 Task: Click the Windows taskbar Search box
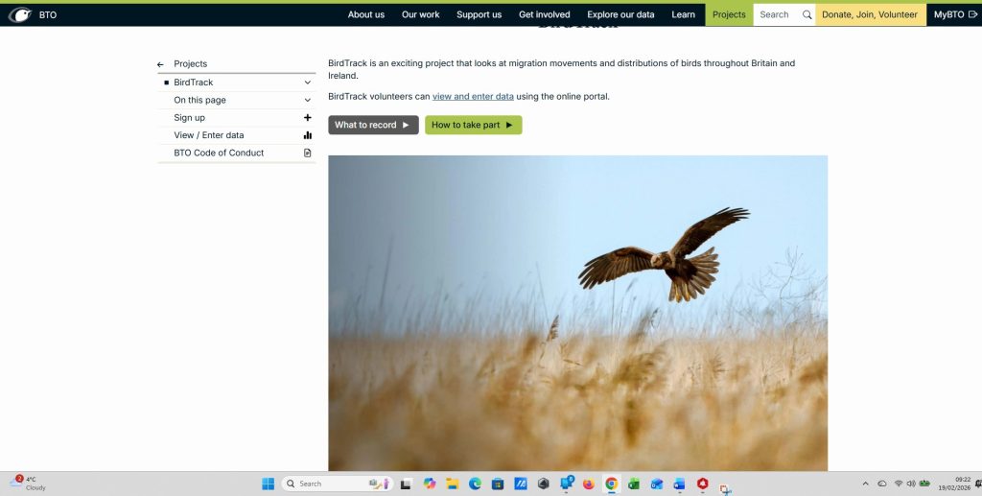(337, 484)
